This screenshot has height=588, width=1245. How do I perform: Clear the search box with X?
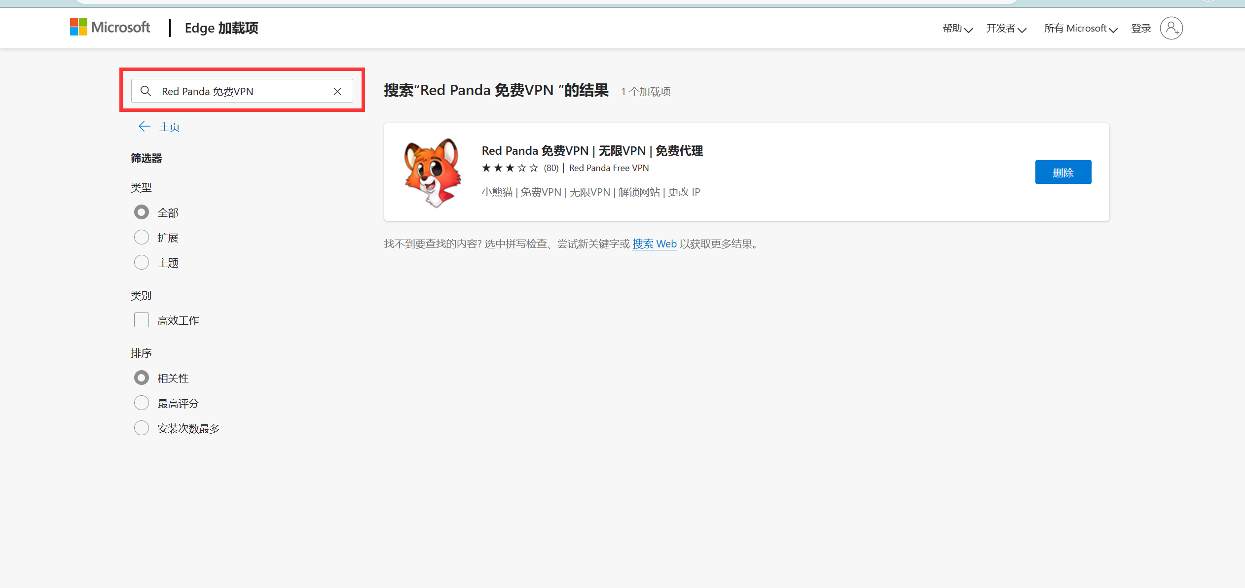pos(337,91)
